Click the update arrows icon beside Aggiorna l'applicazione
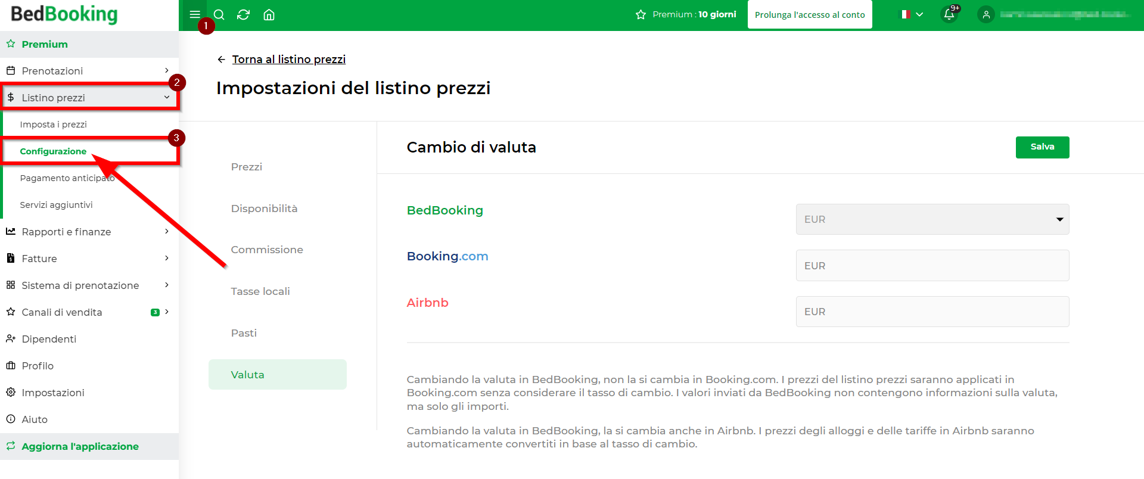1144x479 pixels. click(11, 446)
